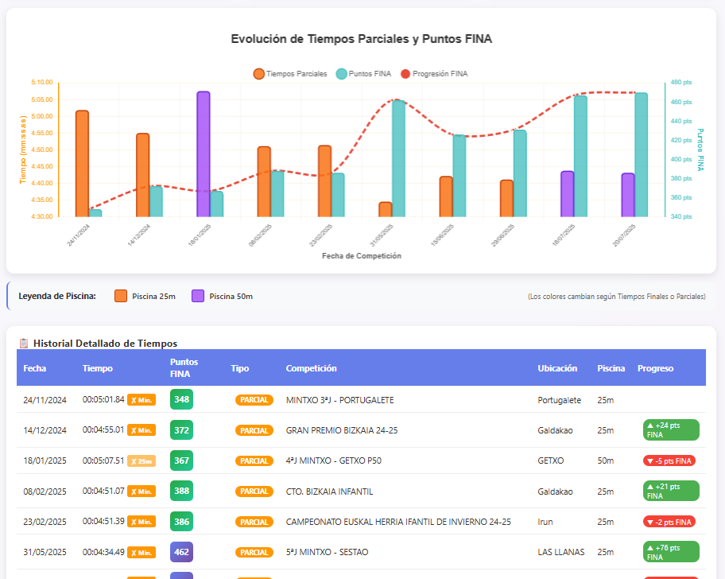Image resolution: width=725 pixels, height=579 pixels.
Task: Click the red "-5 pts FINA" badge
Action: (x=671, y=460)
